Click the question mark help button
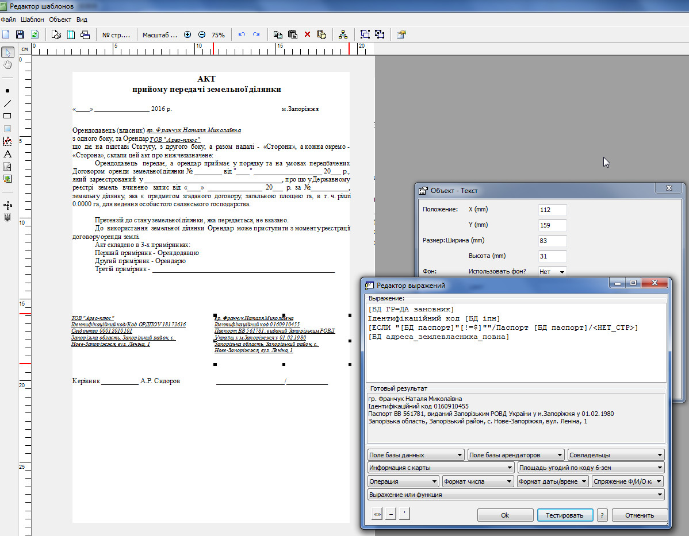This screenshot has height=536, width=689. pos(602,515)
